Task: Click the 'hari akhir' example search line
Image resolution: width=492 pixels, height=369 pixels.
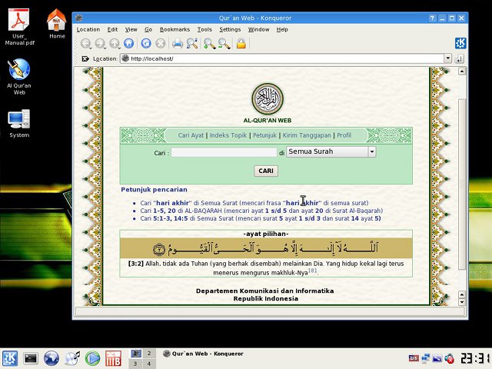Action: tap(254, 203)
